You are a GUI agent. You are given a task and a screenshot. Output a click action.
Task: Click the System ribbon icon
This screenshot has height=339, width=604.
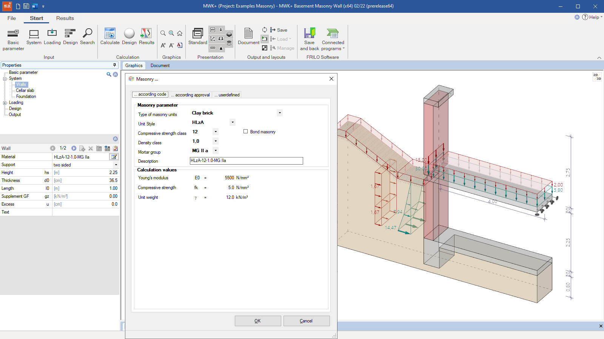click(34, 37)
